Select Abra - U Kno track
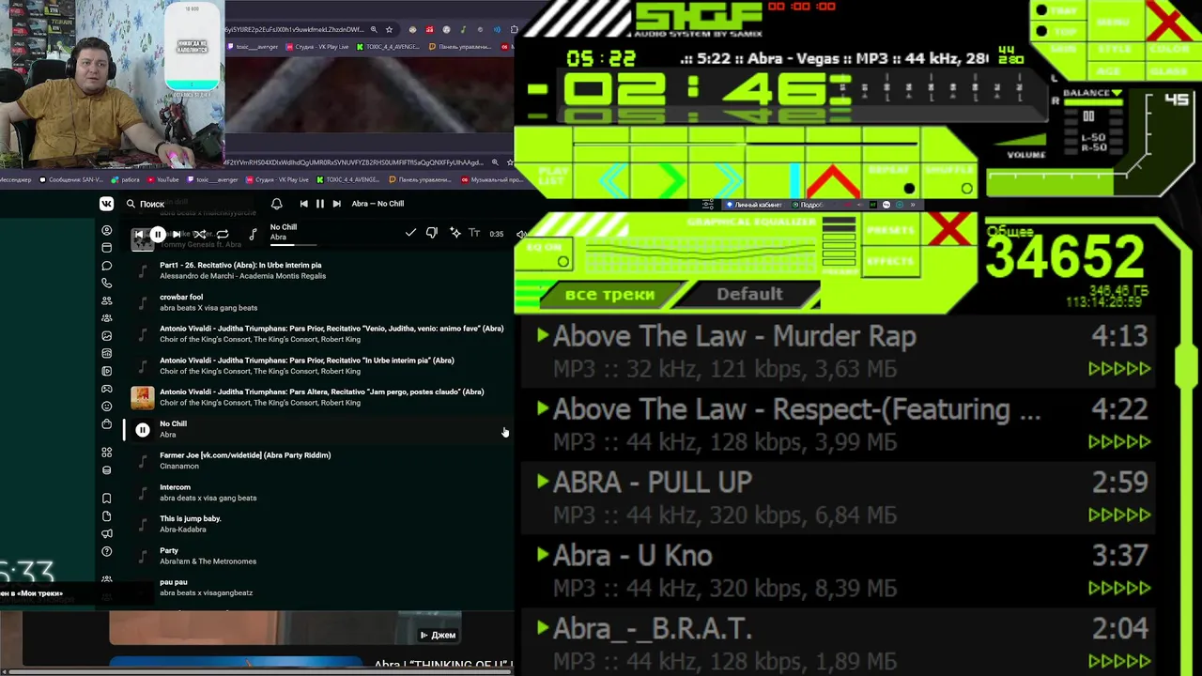Viewport: 1202px width, 676px height. coord(838,571)
